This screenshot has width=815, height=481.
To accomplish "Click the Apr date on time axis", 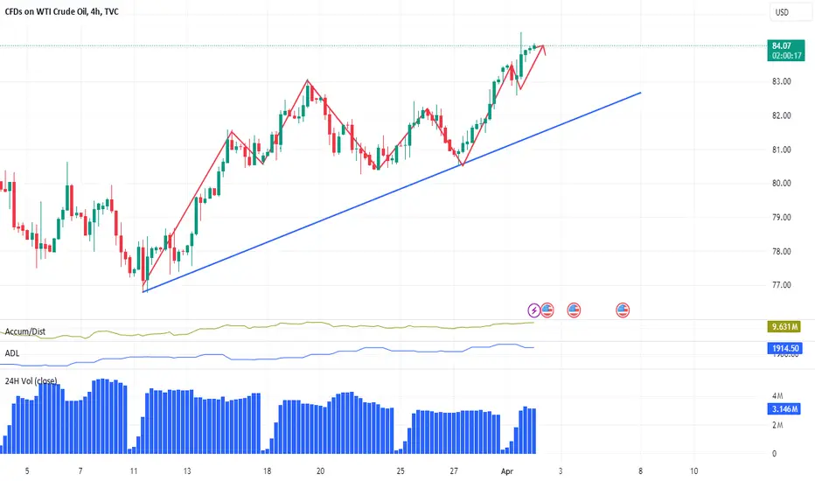I will pyautogui.click(x=507, y=471).
